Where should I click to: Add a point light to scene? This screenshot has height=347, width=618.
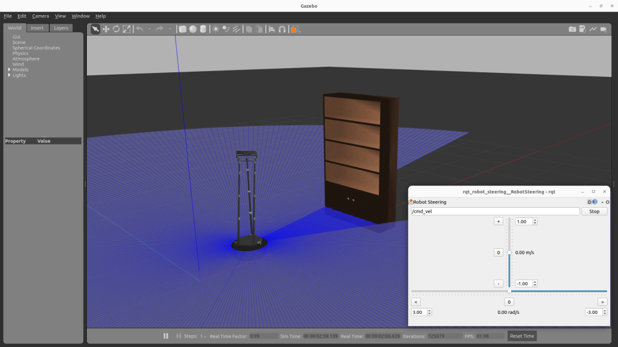point(215,29)
